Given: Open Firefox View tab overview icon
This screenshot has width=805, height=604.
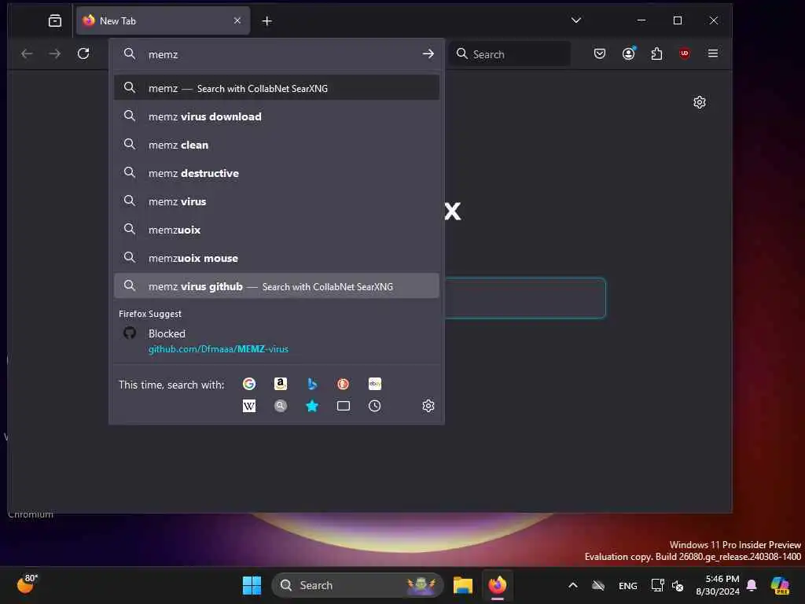Looking at the screenshot, I should 54,21.
